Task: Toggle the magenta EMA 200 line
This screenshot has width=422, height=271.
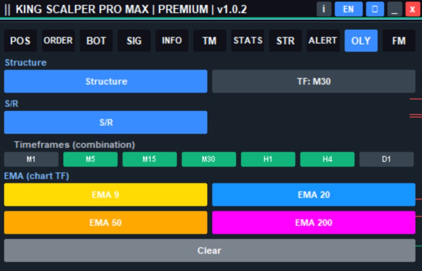Action: pyautogui.click(x=314, y=222)
